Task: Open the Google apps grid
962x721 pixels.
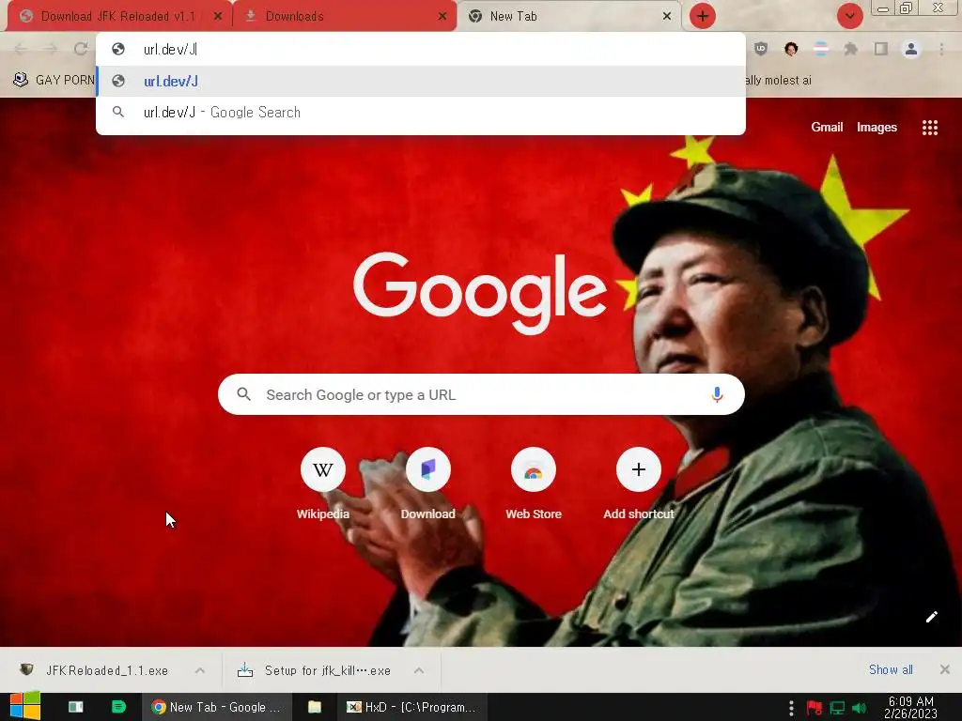Action: (x=929, y=128)
